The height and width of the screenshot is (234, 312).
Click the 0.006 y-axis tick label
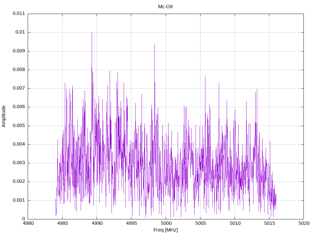pyautogui.click(x=19, y=107)
